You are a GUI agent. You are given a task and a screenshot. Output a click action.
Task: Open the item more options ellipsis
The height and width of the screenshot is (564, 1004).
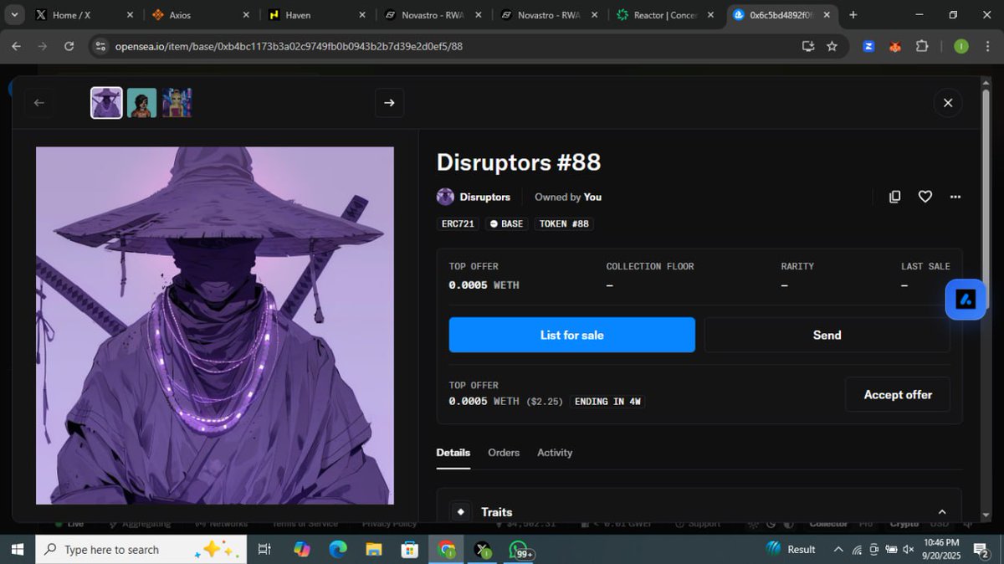click(955, 197)
